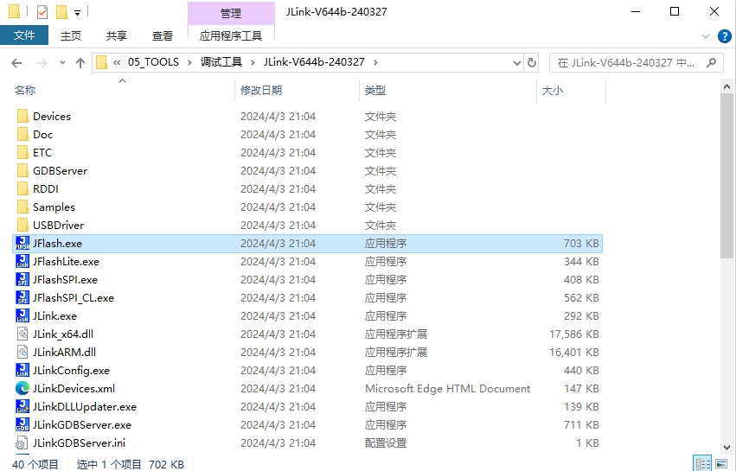The image size is (736, 471).
Task: Expand the ribbon with chevron
Action: point(705,36)
